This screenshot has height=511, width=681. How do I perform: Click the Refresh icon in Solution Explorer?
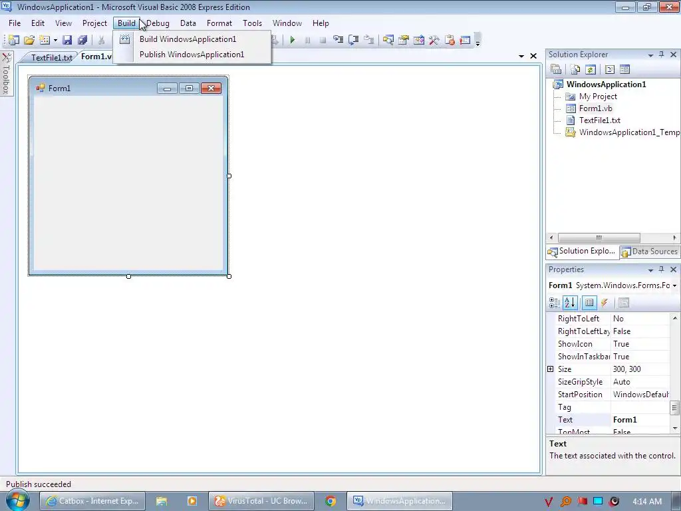[x=591, y=69]
